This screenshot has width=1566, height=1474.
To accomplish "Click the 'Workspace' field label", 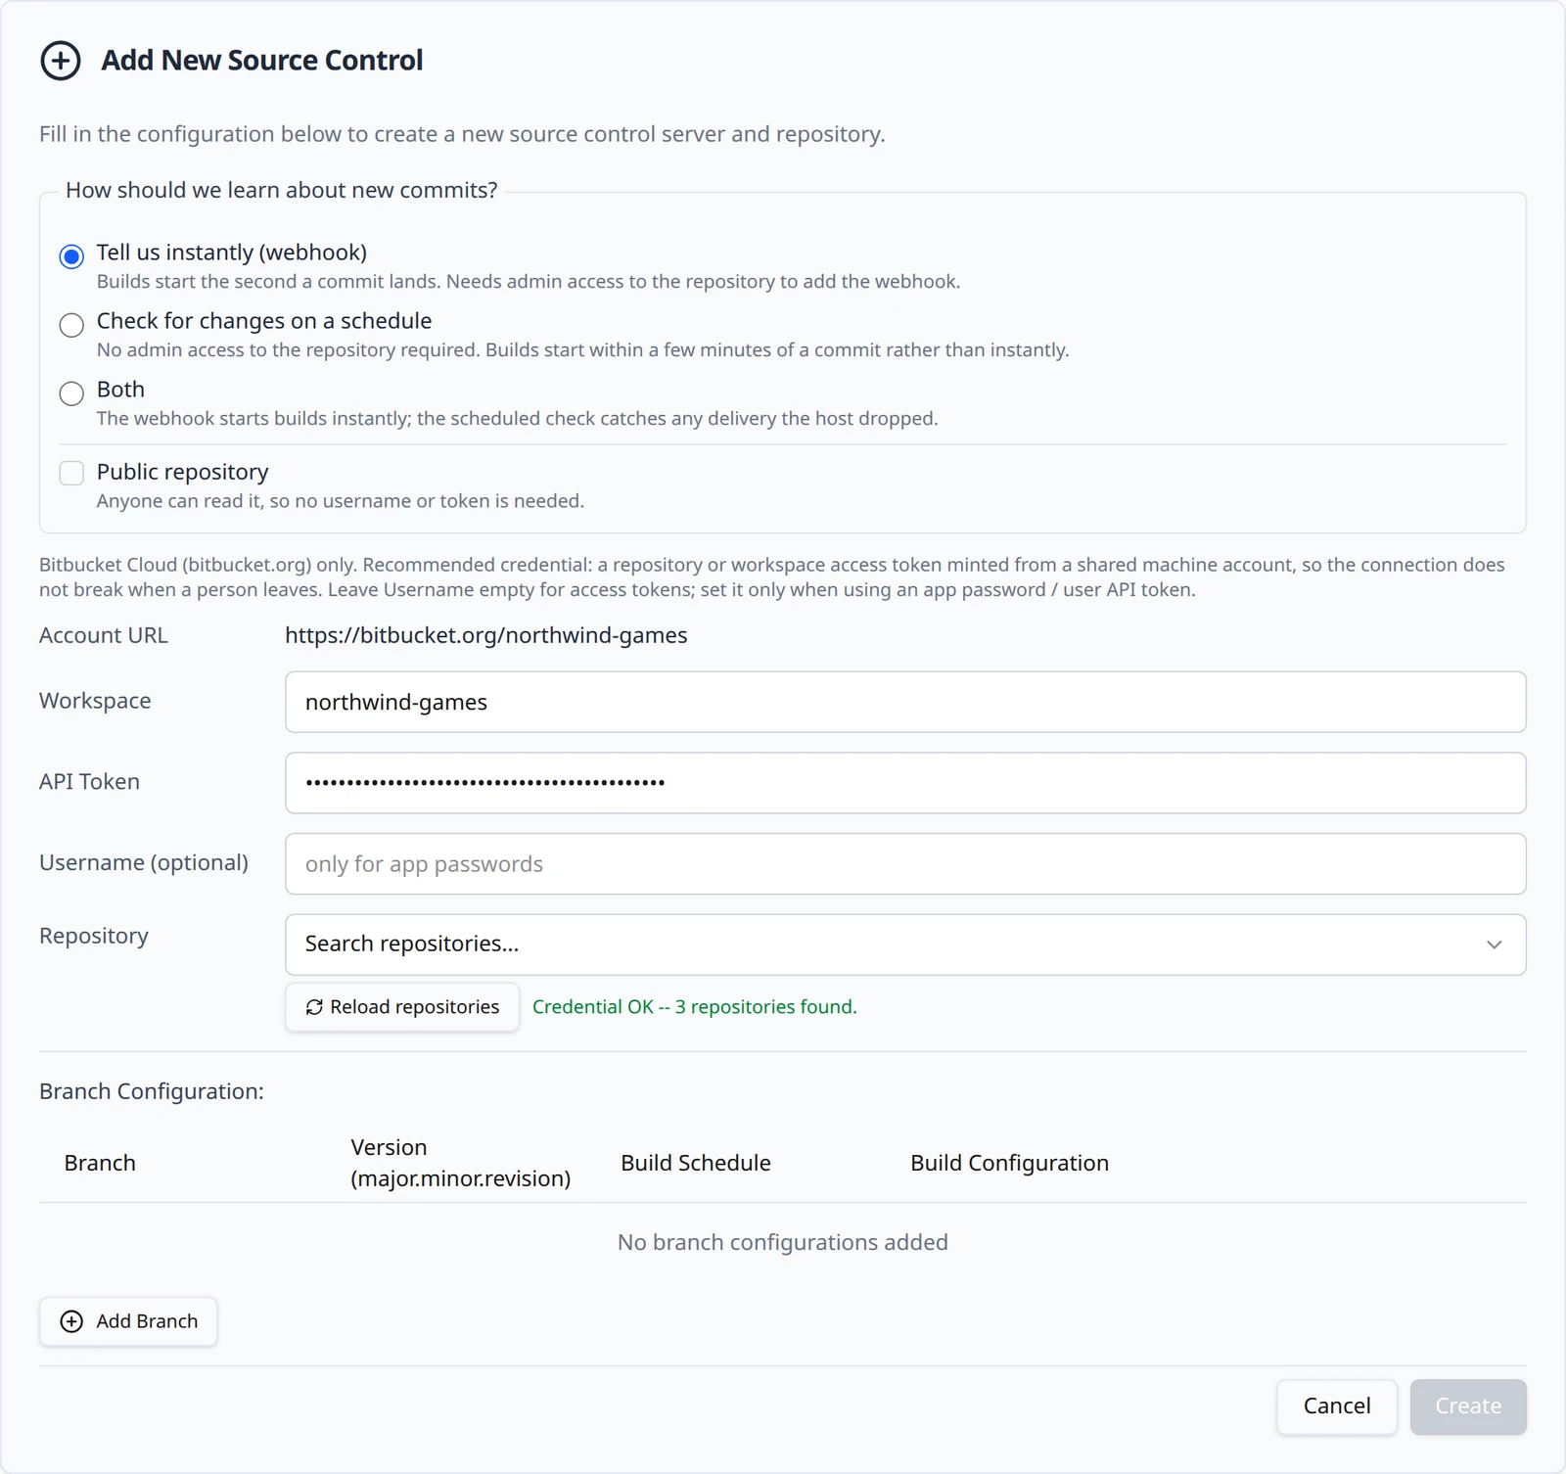I will tap(95, 701).
